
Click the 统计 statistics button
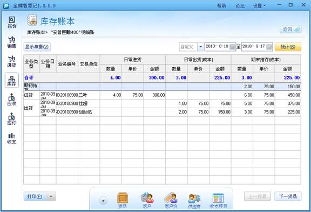[288, 47]
